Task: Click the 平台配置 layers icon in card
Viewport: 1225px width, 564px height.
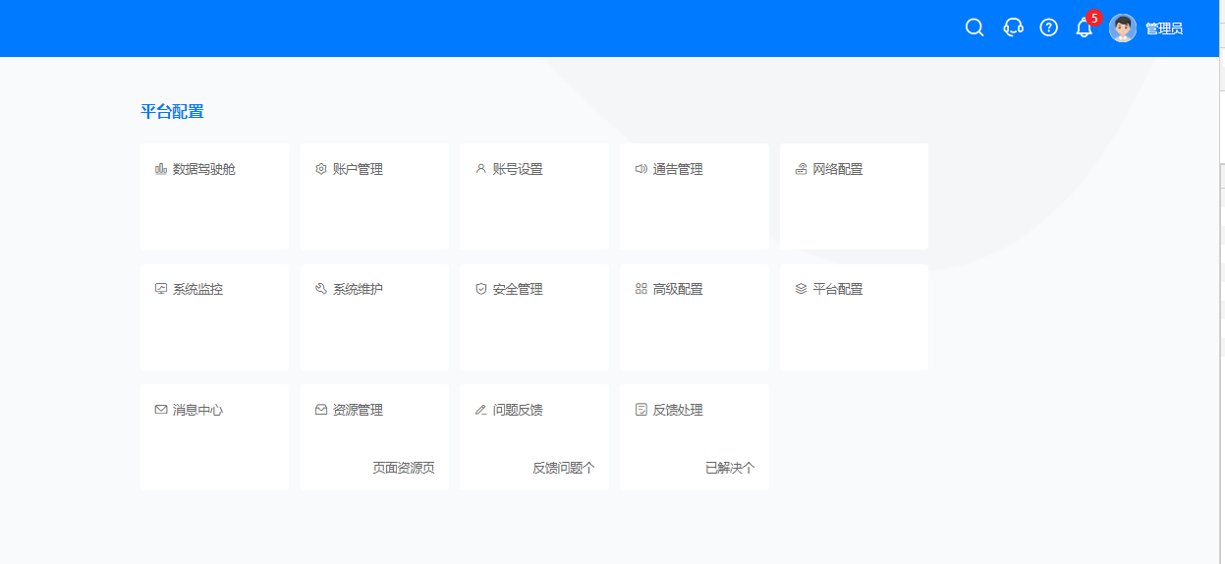Action: (801, 289)
